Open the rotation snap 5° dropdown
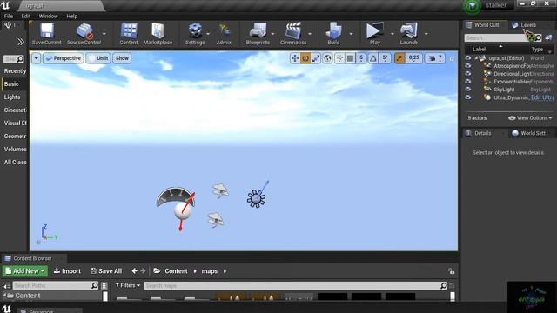Viewport: 557px width, 313px height. (x=385, y=58)
